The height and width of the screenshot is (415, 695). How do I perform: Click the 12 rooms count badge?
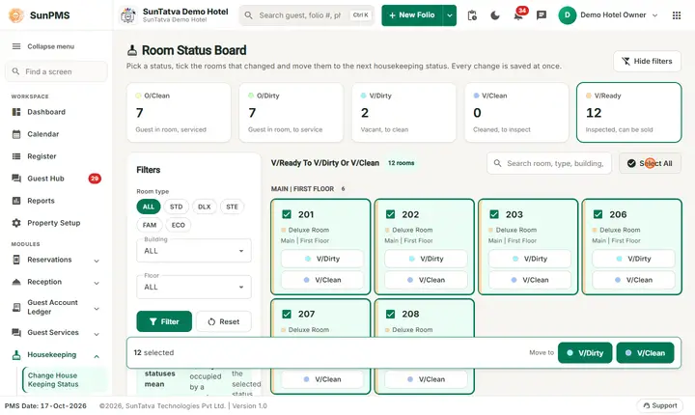tap(402, 163)
